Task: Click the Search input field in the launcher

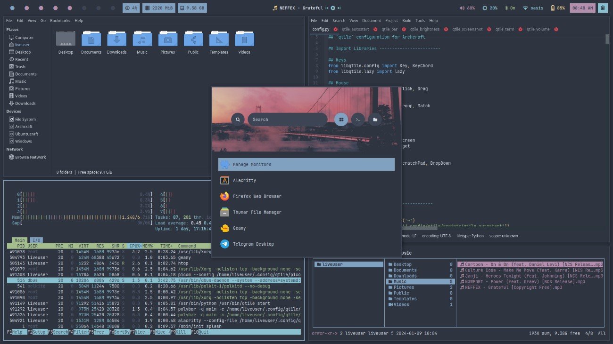Action: click(288, 119)
